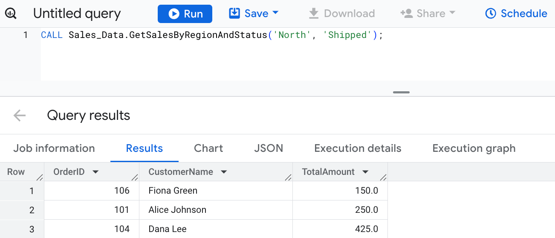Click the query magnifier icon beside Untitled query
This screenshot has width=555, height=238.
(x=11, y=14)
